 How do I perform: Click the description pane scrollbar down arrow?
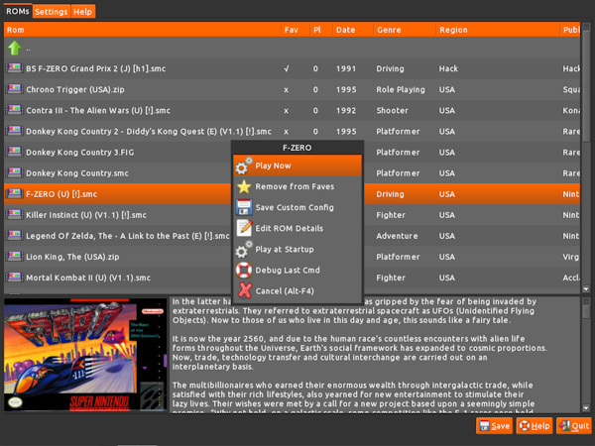586,408
